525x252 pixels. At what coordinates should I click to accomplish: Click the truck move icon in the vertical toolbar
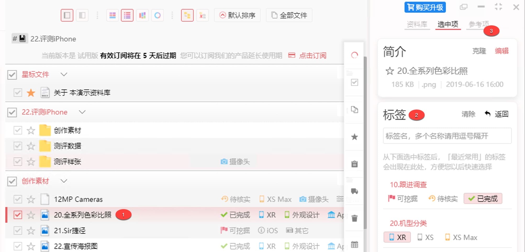coord(354,191)
